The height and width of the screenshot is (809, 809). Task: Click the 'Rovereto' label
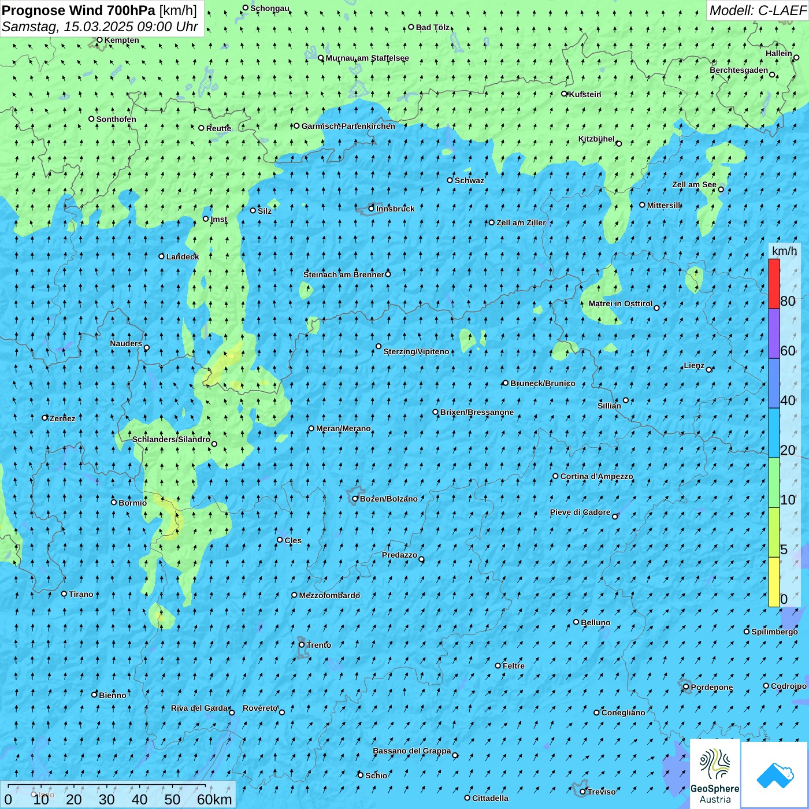260,708
